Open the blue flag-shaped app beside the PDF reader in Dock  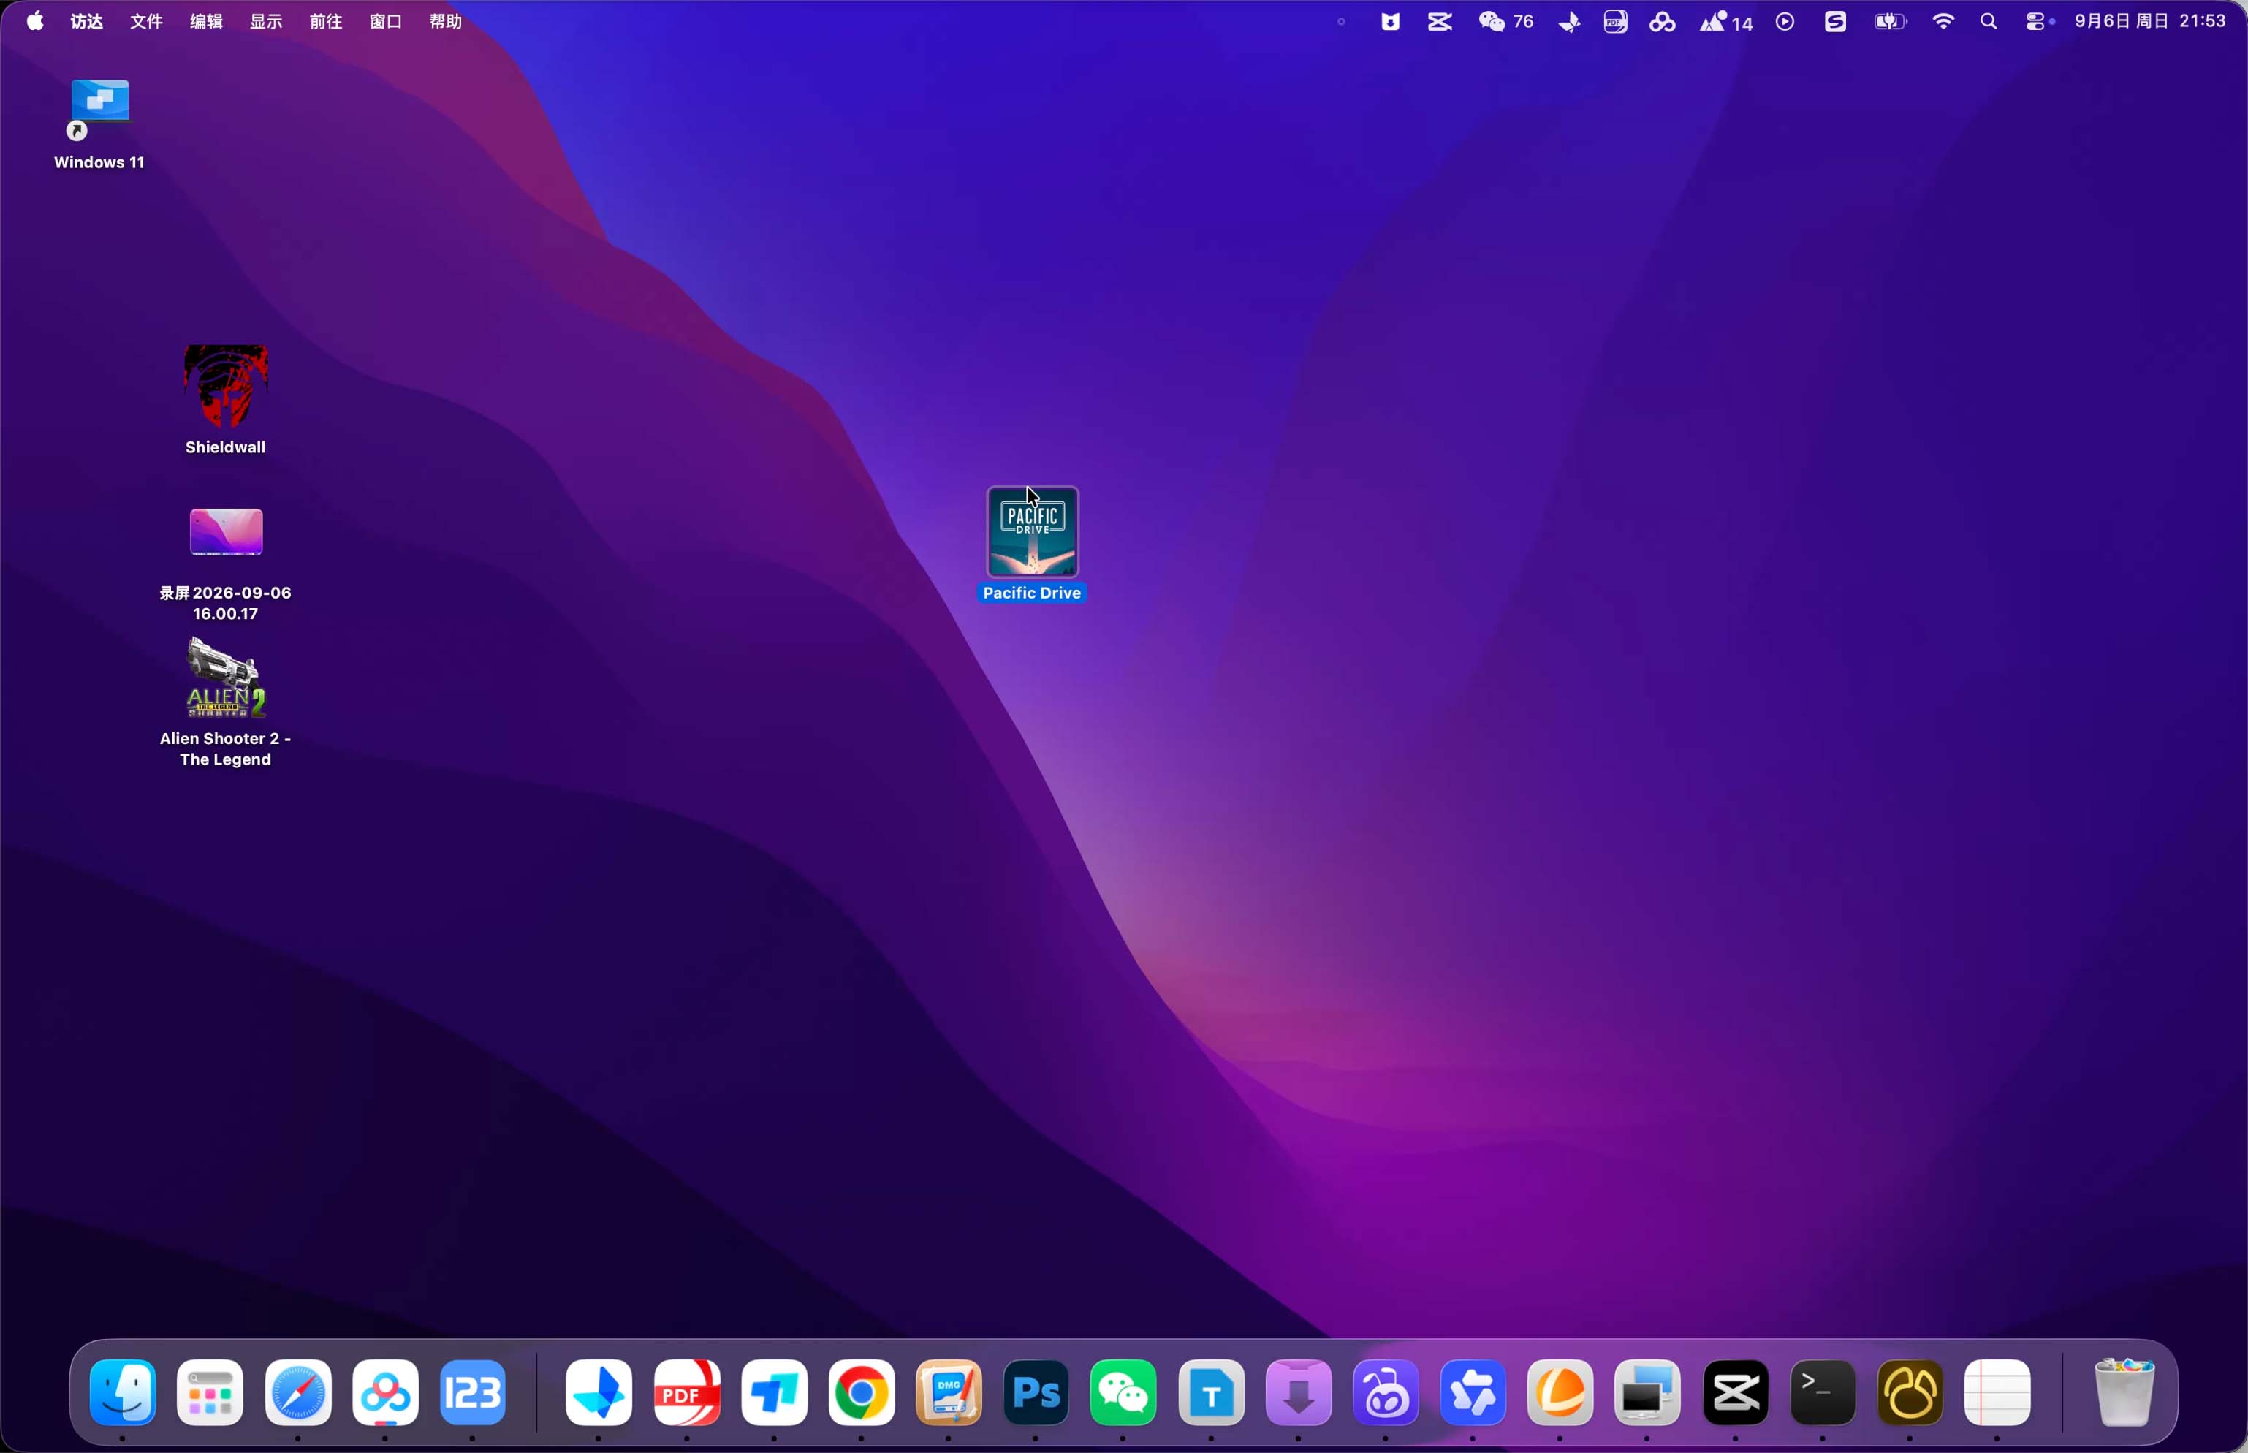point(775,1392)
